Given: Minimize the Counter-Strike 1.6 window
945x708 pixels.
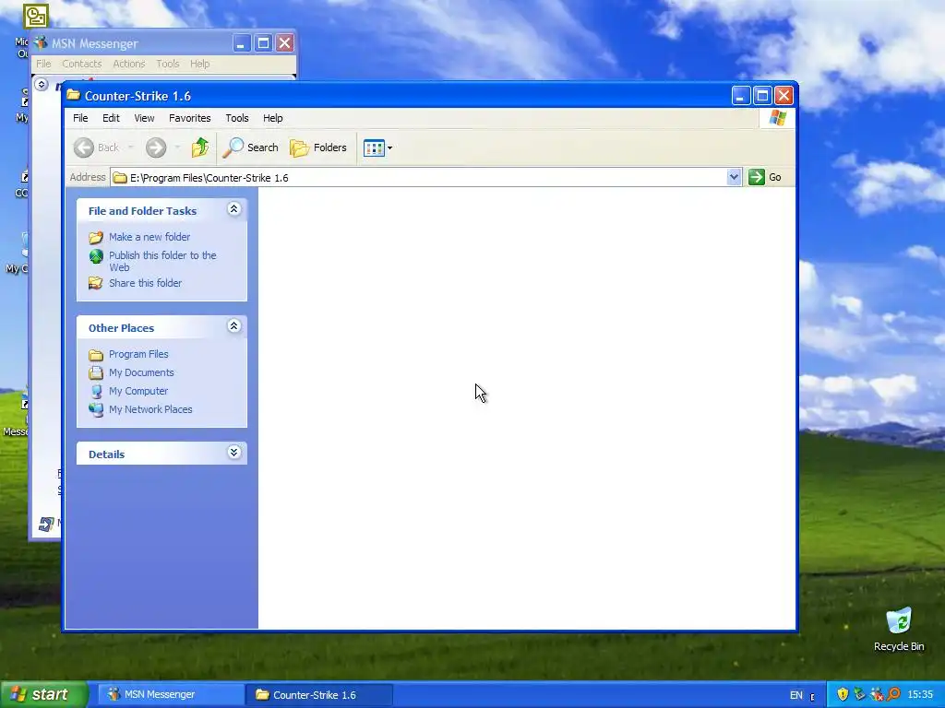Looking at the screenshot, I should click(x=741, y=96).
